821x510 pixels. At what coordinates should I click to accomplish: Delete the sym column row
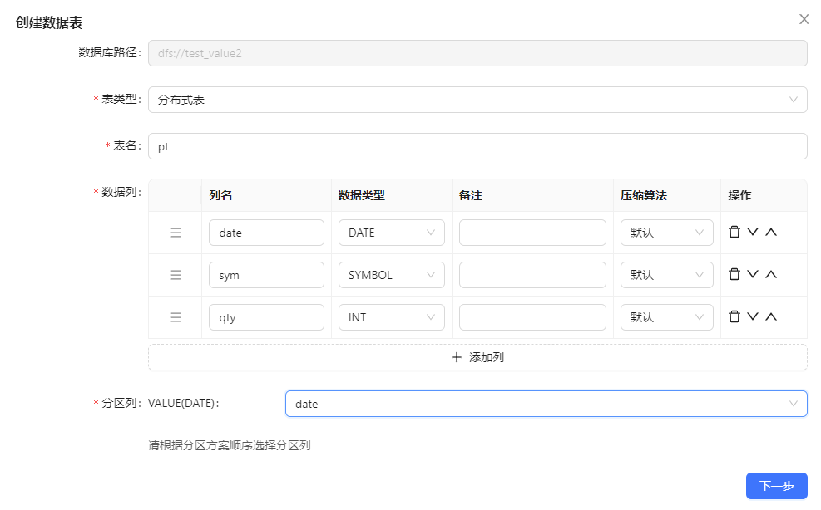pyautogui.click(x=734, y=275)
